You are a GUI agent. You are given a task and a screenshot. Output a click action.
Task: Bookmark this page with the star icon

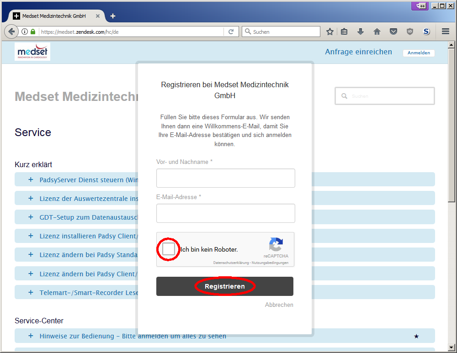330,32
